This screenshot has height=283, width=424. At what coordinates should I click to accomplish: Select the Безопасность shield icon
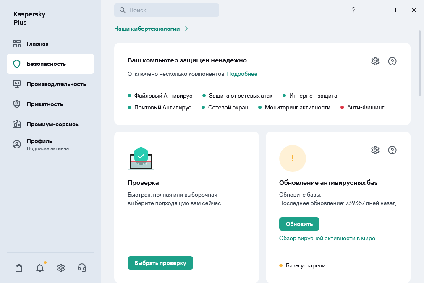(17, 64)
